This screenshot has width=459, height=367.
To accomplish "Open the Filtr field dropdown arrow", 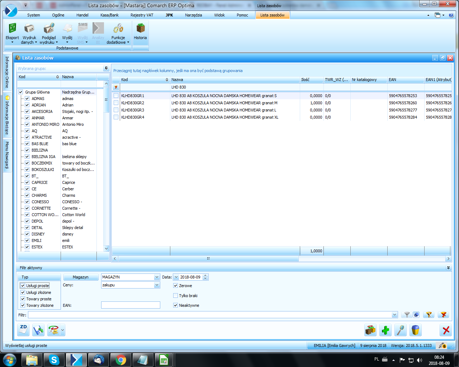I will pos(395,315).
